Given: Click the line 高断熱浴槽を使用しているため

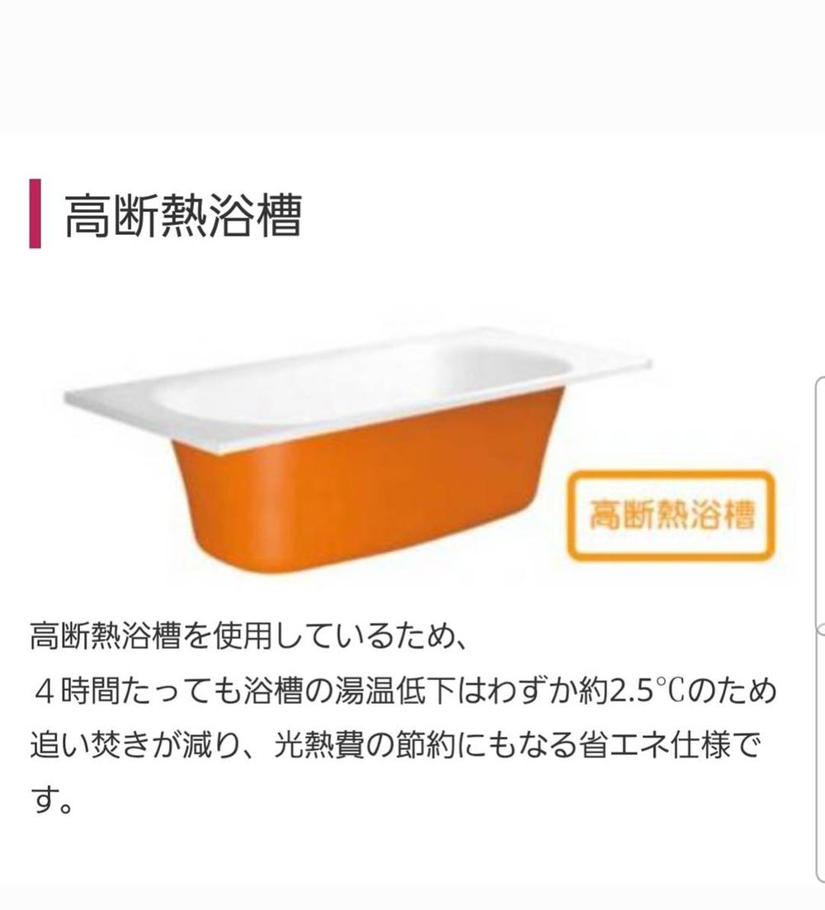Looking at the screenshot, I should coord(248,636).
